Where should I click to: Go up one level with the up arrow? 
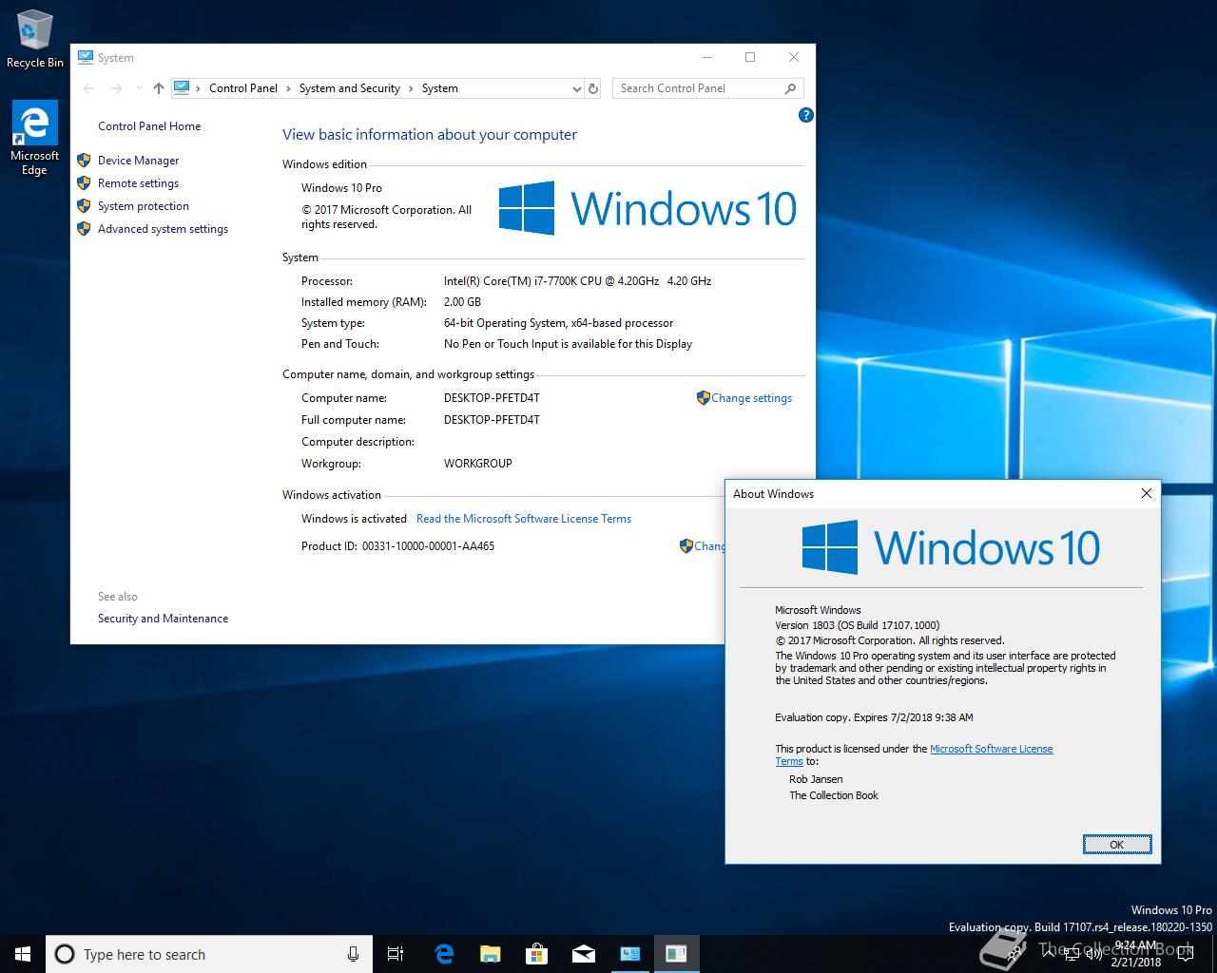tap(158, 88)
